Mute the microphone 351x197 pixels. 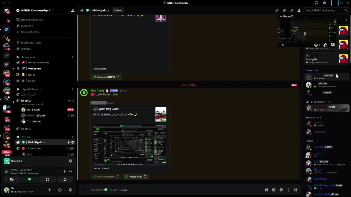click(49, 190)
